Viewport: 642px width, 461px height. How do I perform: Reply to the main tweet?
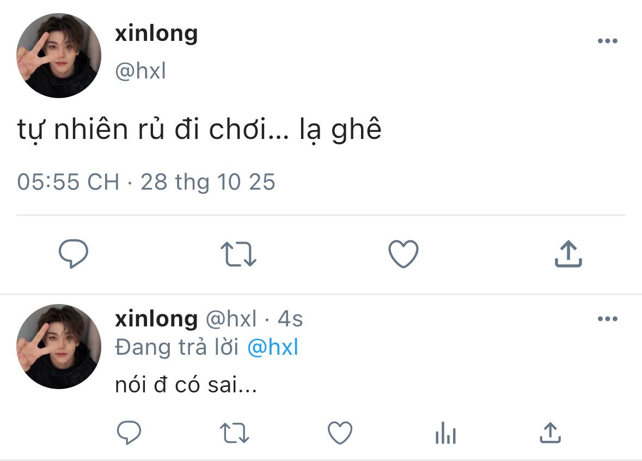[x=74, y=254]
